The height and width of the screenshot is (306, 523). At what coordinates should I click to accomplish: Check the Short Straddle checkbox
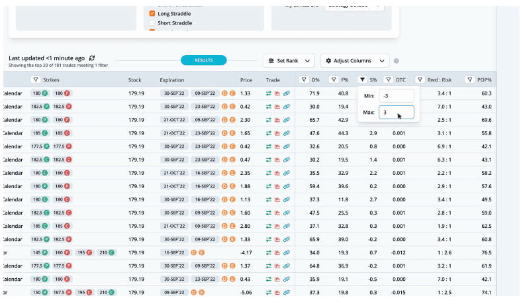tap(152, 23)
